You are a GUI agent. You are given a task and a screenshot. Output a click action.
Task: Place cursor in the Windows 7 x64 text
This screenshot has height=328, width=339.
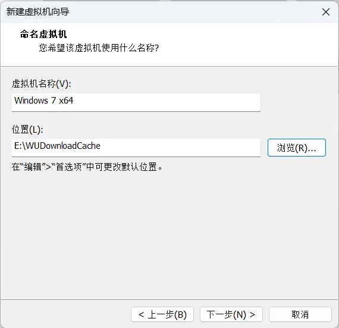click(43, 101)
